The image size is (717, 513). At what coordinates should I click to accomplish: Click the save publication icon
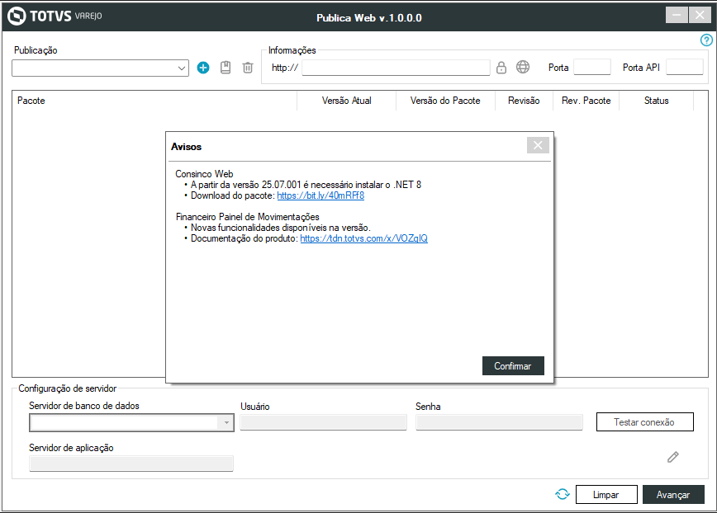pyautogui.click(x=226, y=68)
